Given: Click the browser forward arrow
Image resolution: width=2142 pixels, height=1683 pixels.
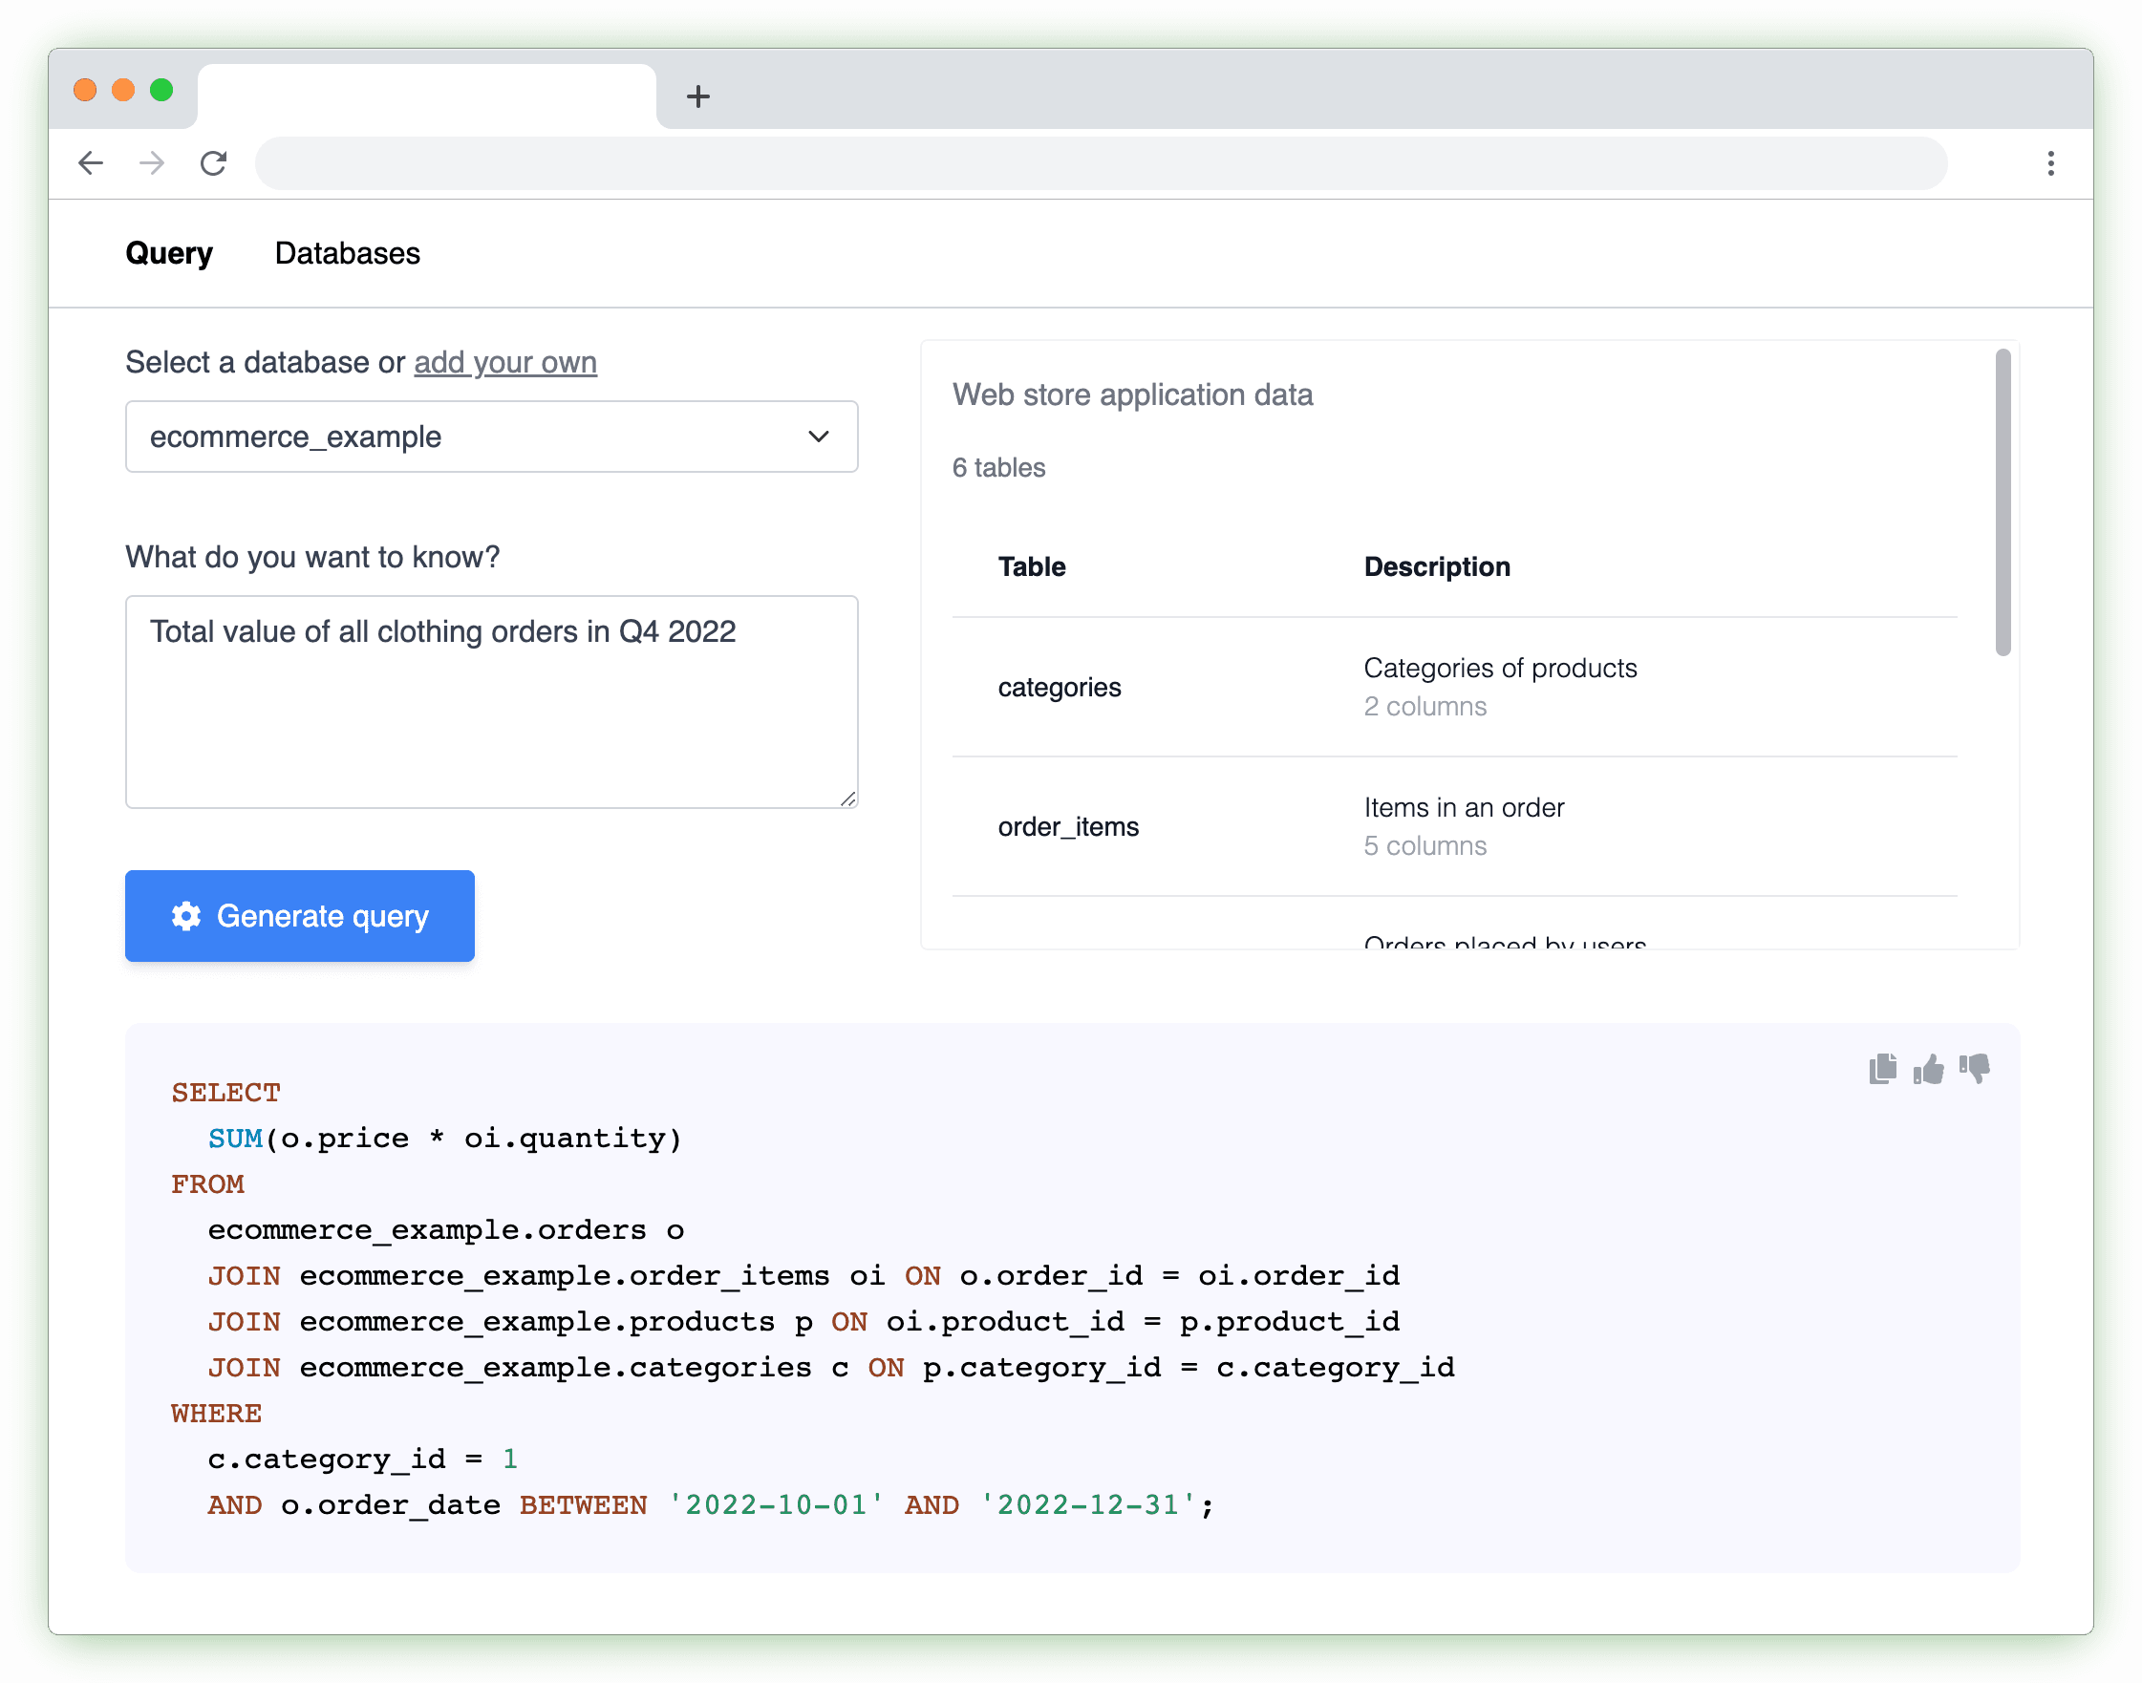Looking at the screenshot, I should pos(151,162).
